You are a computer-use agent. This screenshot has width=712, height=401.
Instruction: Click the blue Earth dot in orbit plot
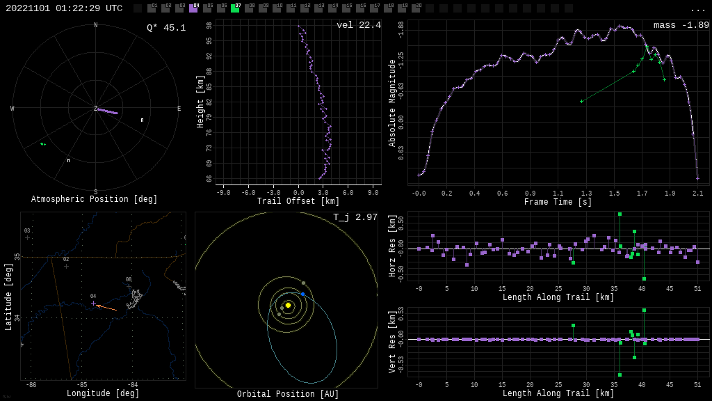click(302, 294)
